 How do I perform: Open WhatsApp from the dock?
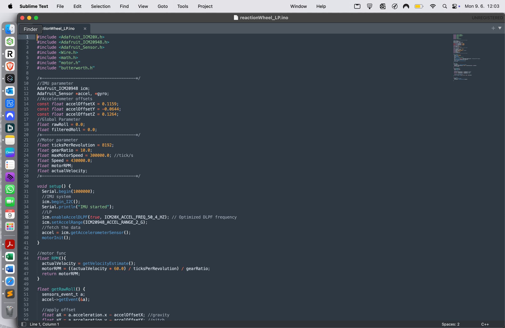pos(10,189)
